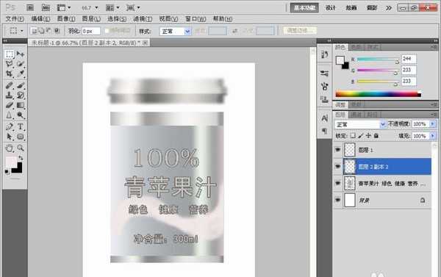The width and height of the screenshot is (441, 277).
Task: Switch to the 摄影 workspace
Action: [x=371, y=8]
